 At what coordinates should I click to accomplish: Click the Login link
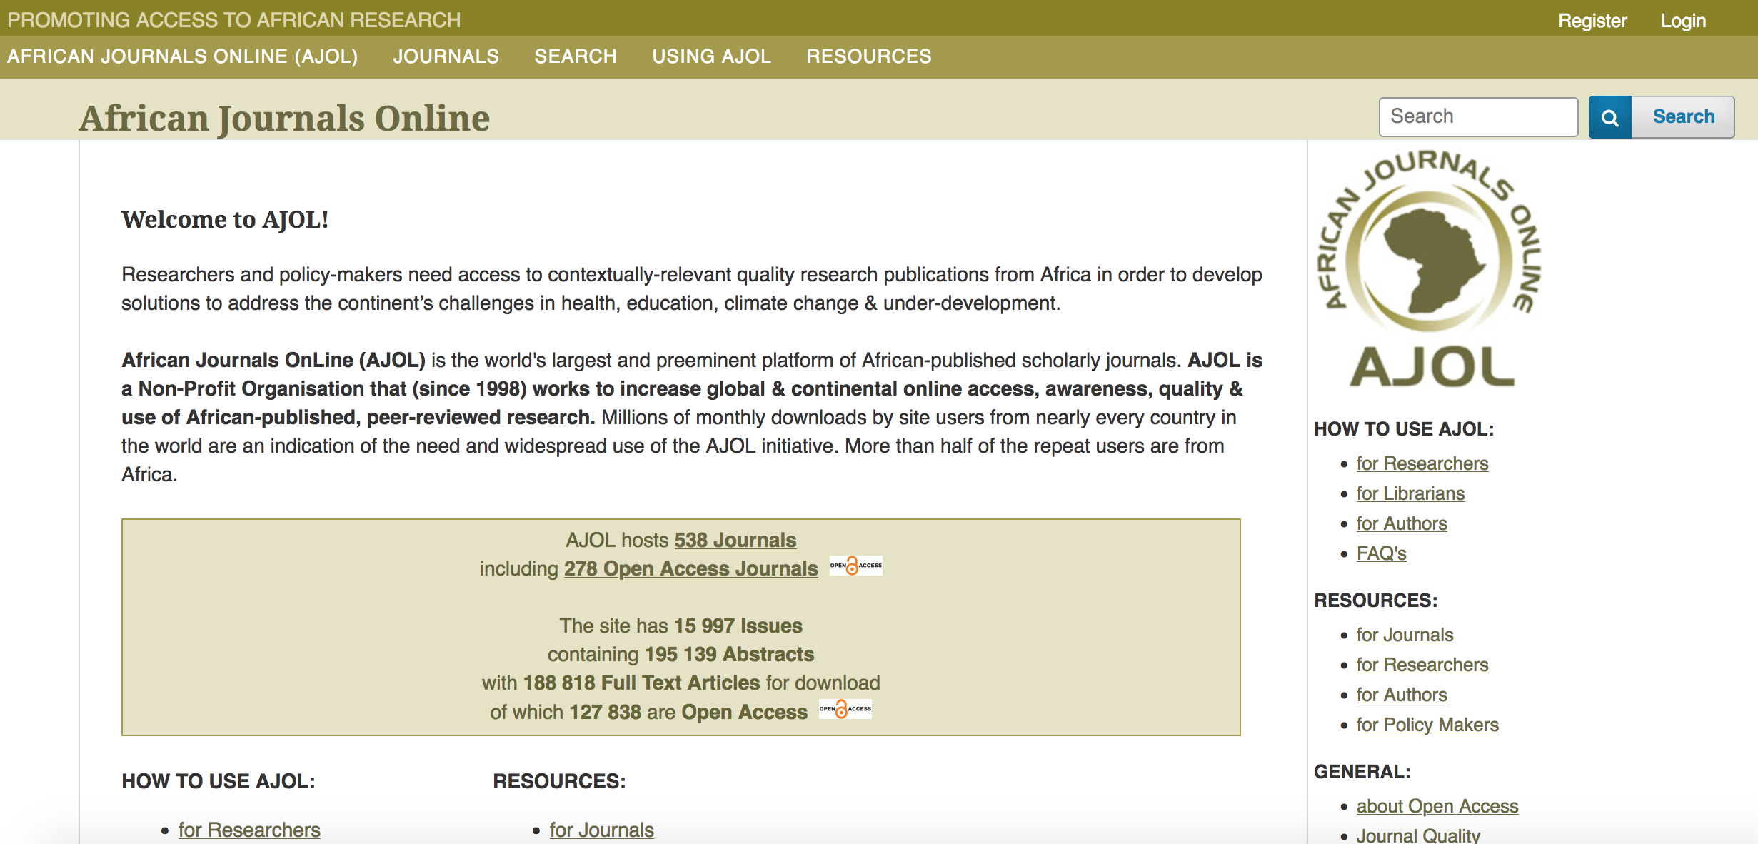coord(1682,21)
